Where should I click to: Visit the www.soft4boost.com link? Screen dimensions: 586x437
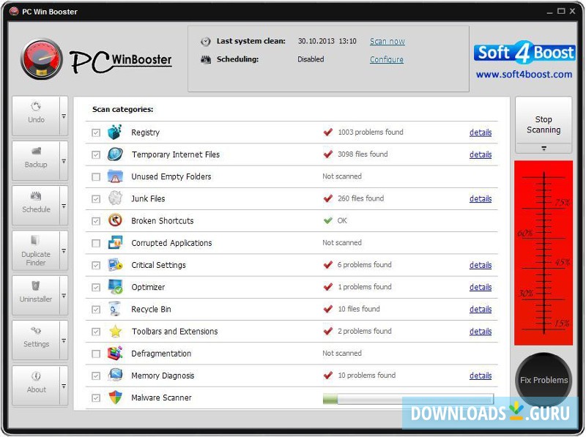[524, 75]
